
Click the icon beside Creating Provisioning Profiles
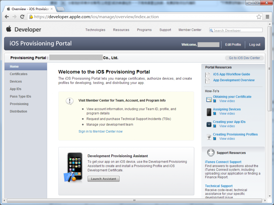click(209, 137)
